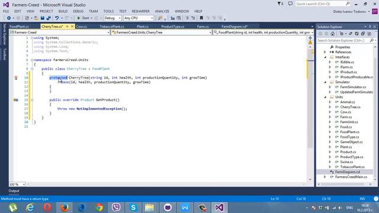Collapse the Units folder node
The image size is (379, 213).
(x=325, y=97)
